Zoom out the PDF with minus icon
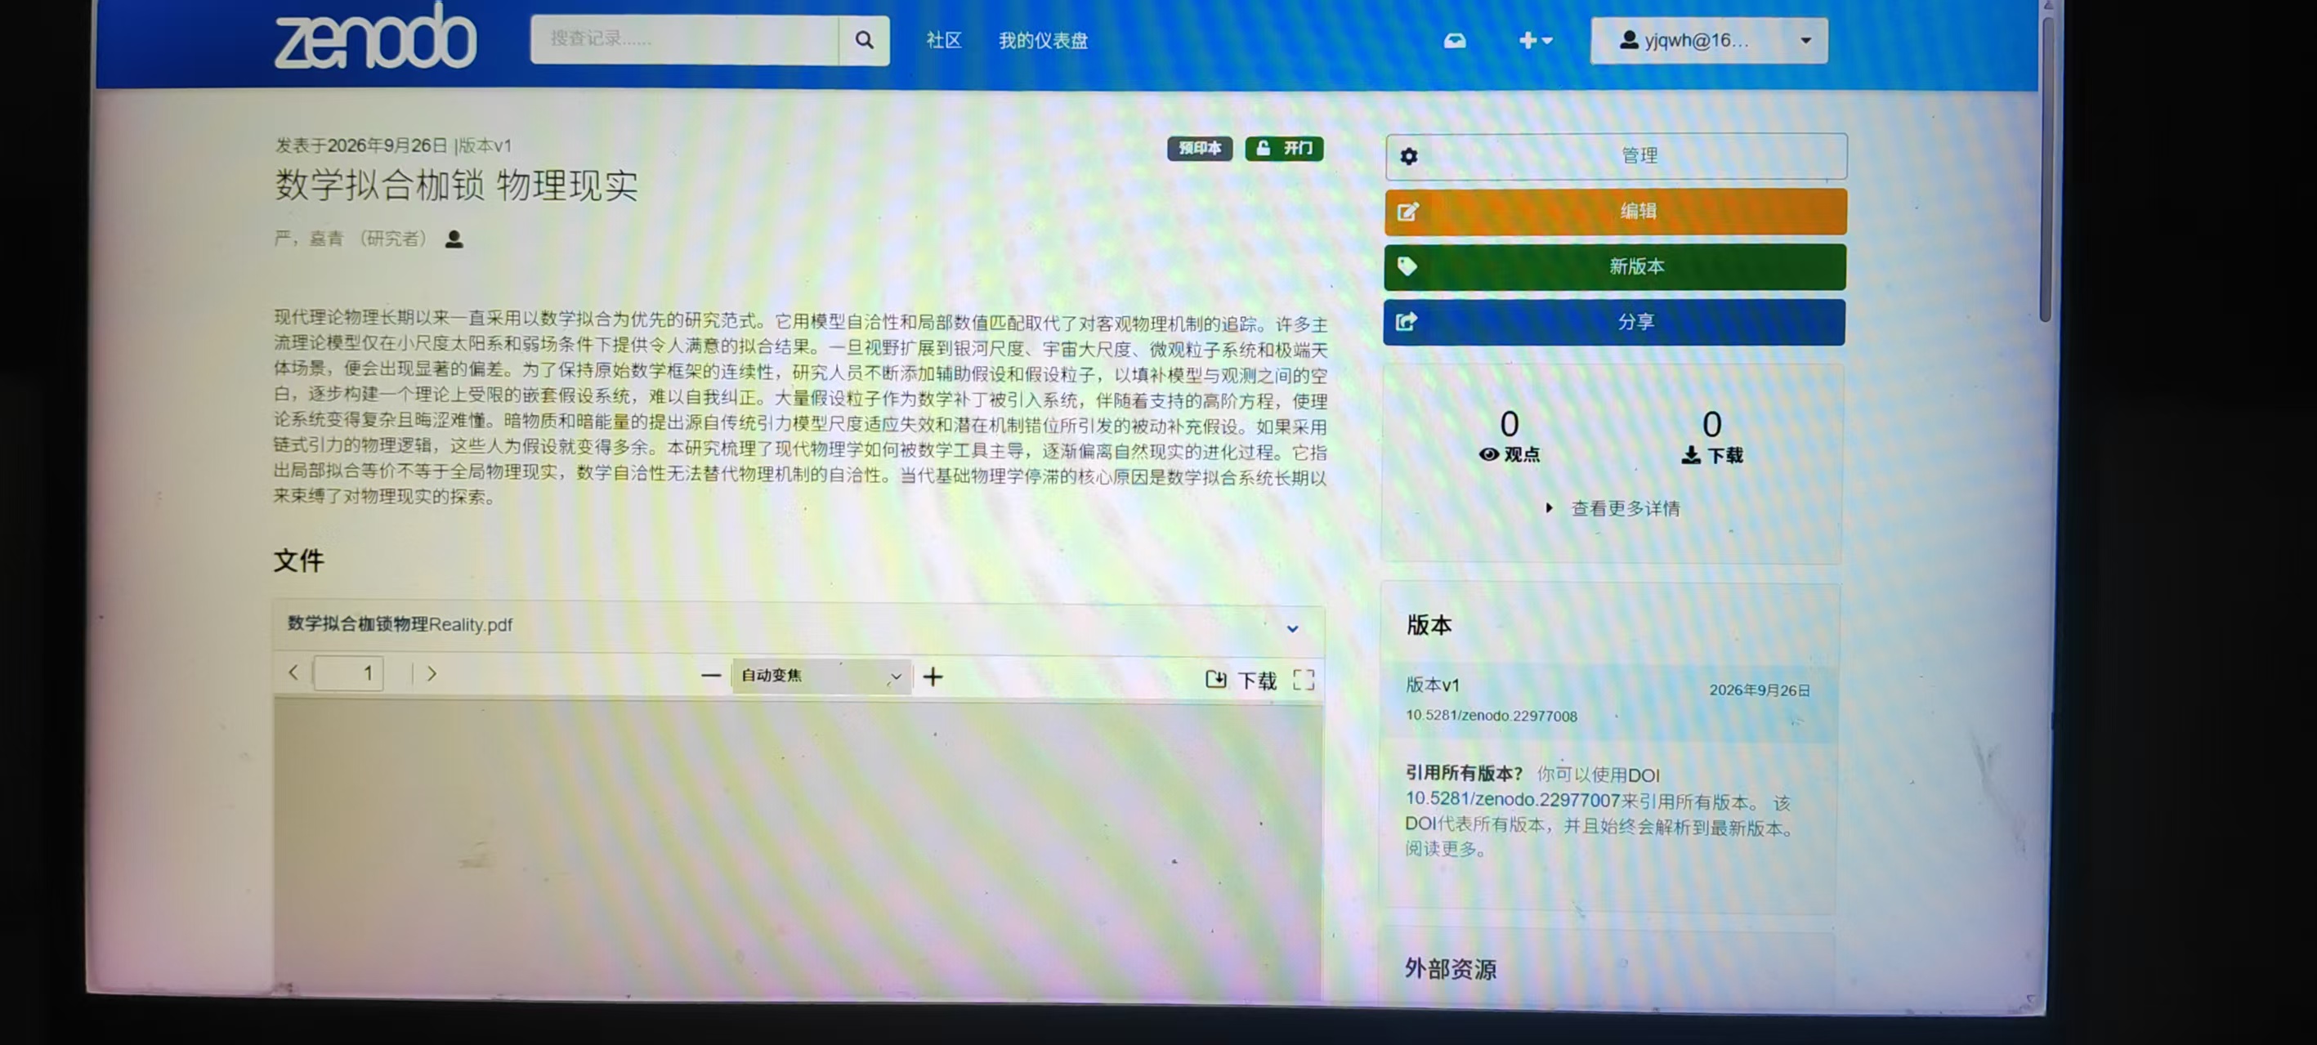The width and height of the screenshot is (2317, 1045). click(x=710, y=676)
